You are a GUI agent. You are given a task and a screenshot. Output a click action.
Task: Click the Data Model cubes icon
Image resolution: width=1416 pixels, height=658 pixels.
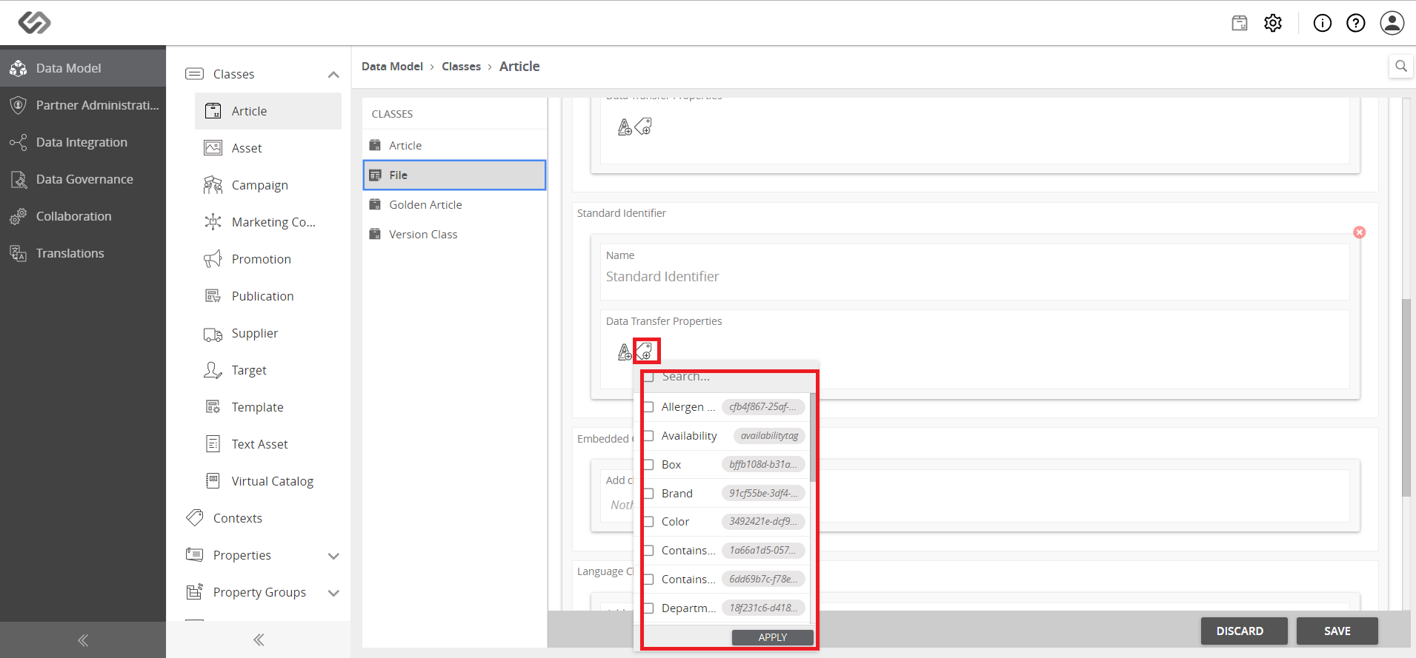pyautogui.click(x=19, y=68)
